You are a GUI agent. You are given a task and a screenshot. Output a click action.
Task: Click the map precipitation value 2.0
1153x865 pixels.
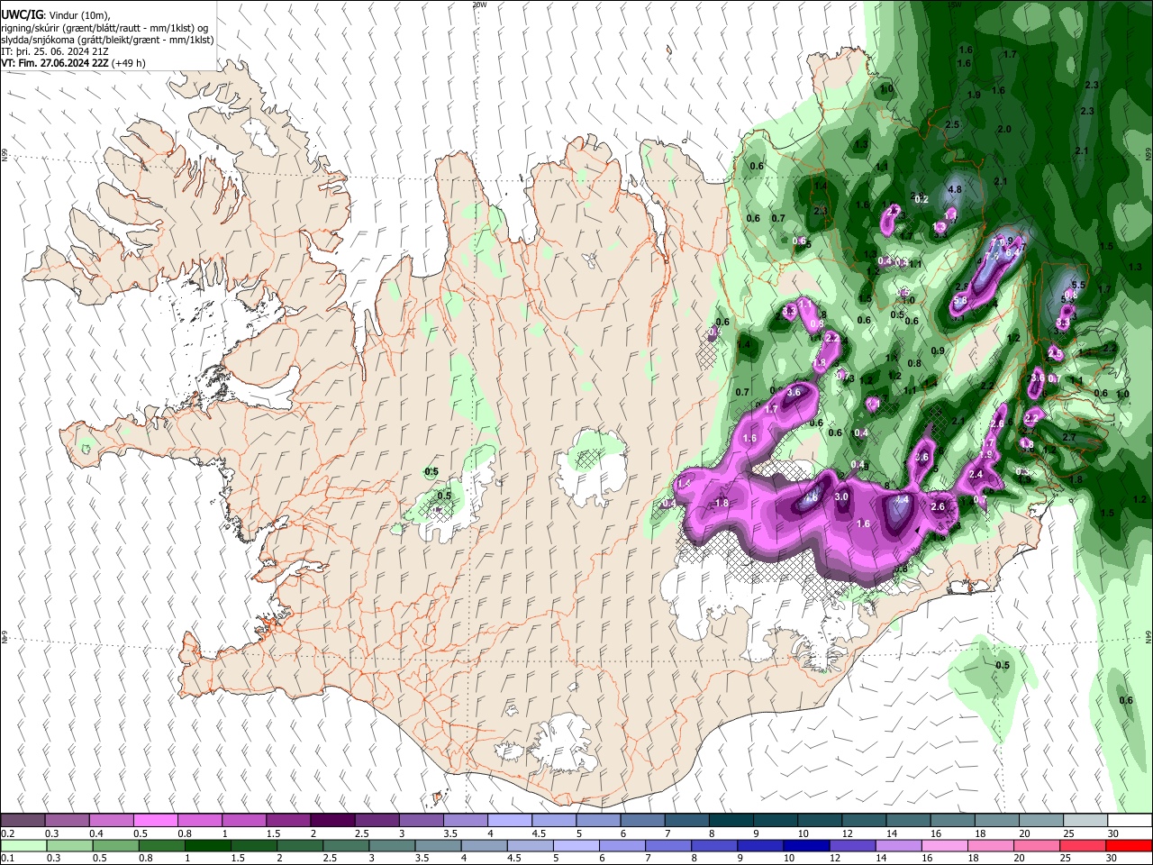(x=1004, y=129)
